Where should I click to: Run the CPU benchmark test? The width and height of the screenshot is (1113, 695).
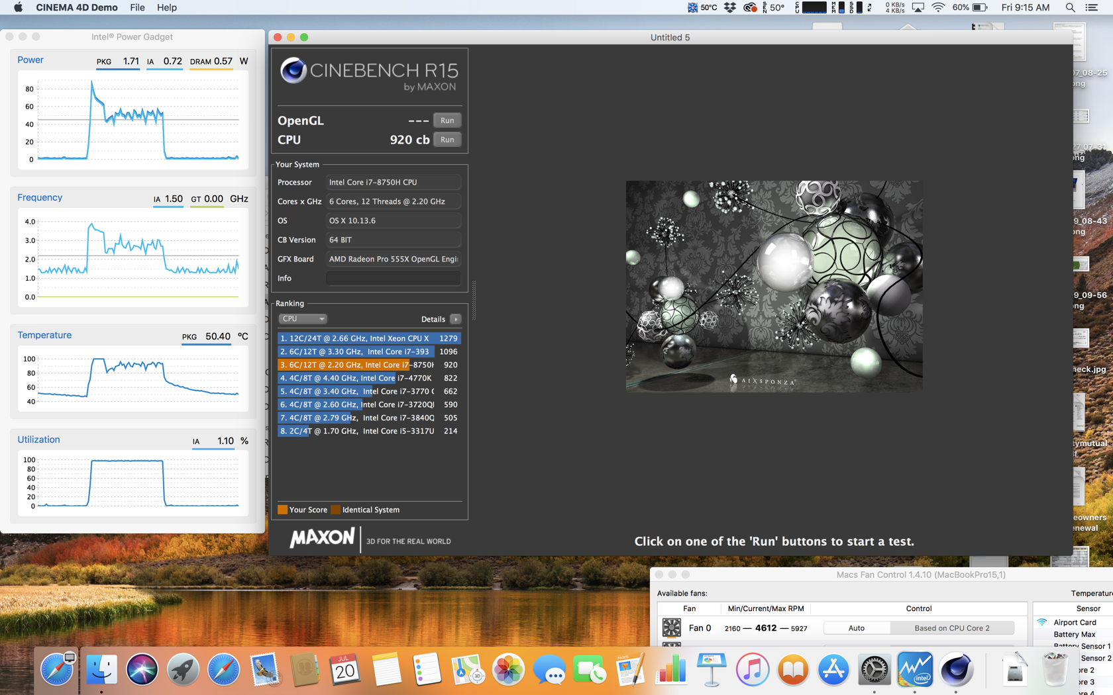(x=447, y=140)
